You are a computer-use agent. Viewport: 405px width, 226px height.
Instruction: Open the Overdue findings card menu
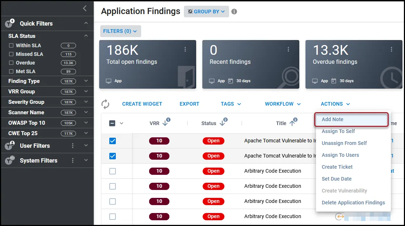(391, 49)
